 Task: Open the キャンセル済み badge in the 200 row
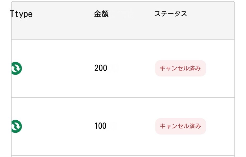pyautogui.click(x=181, y=68)
